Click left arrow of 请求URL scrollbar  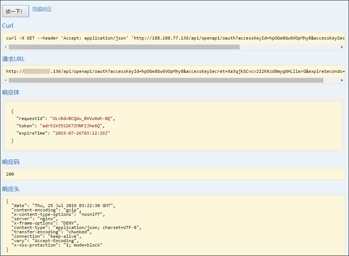pos(5,80)
